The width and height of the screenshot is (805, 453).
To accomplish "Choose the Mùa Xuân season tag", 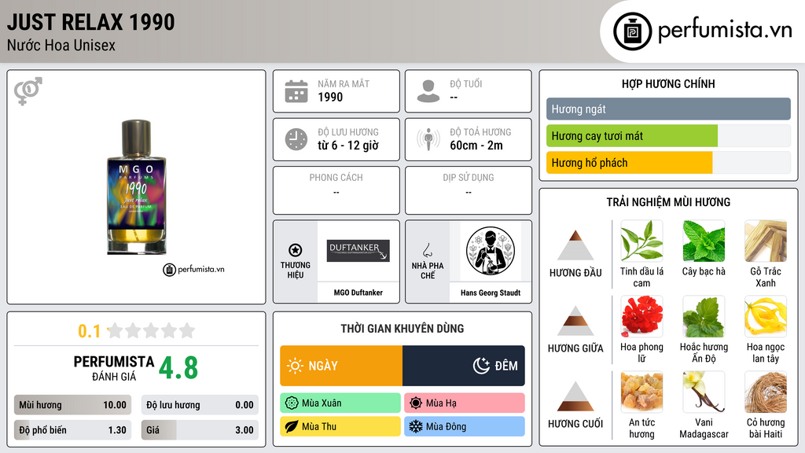I will pyautogui.click(x=340, y=403).
